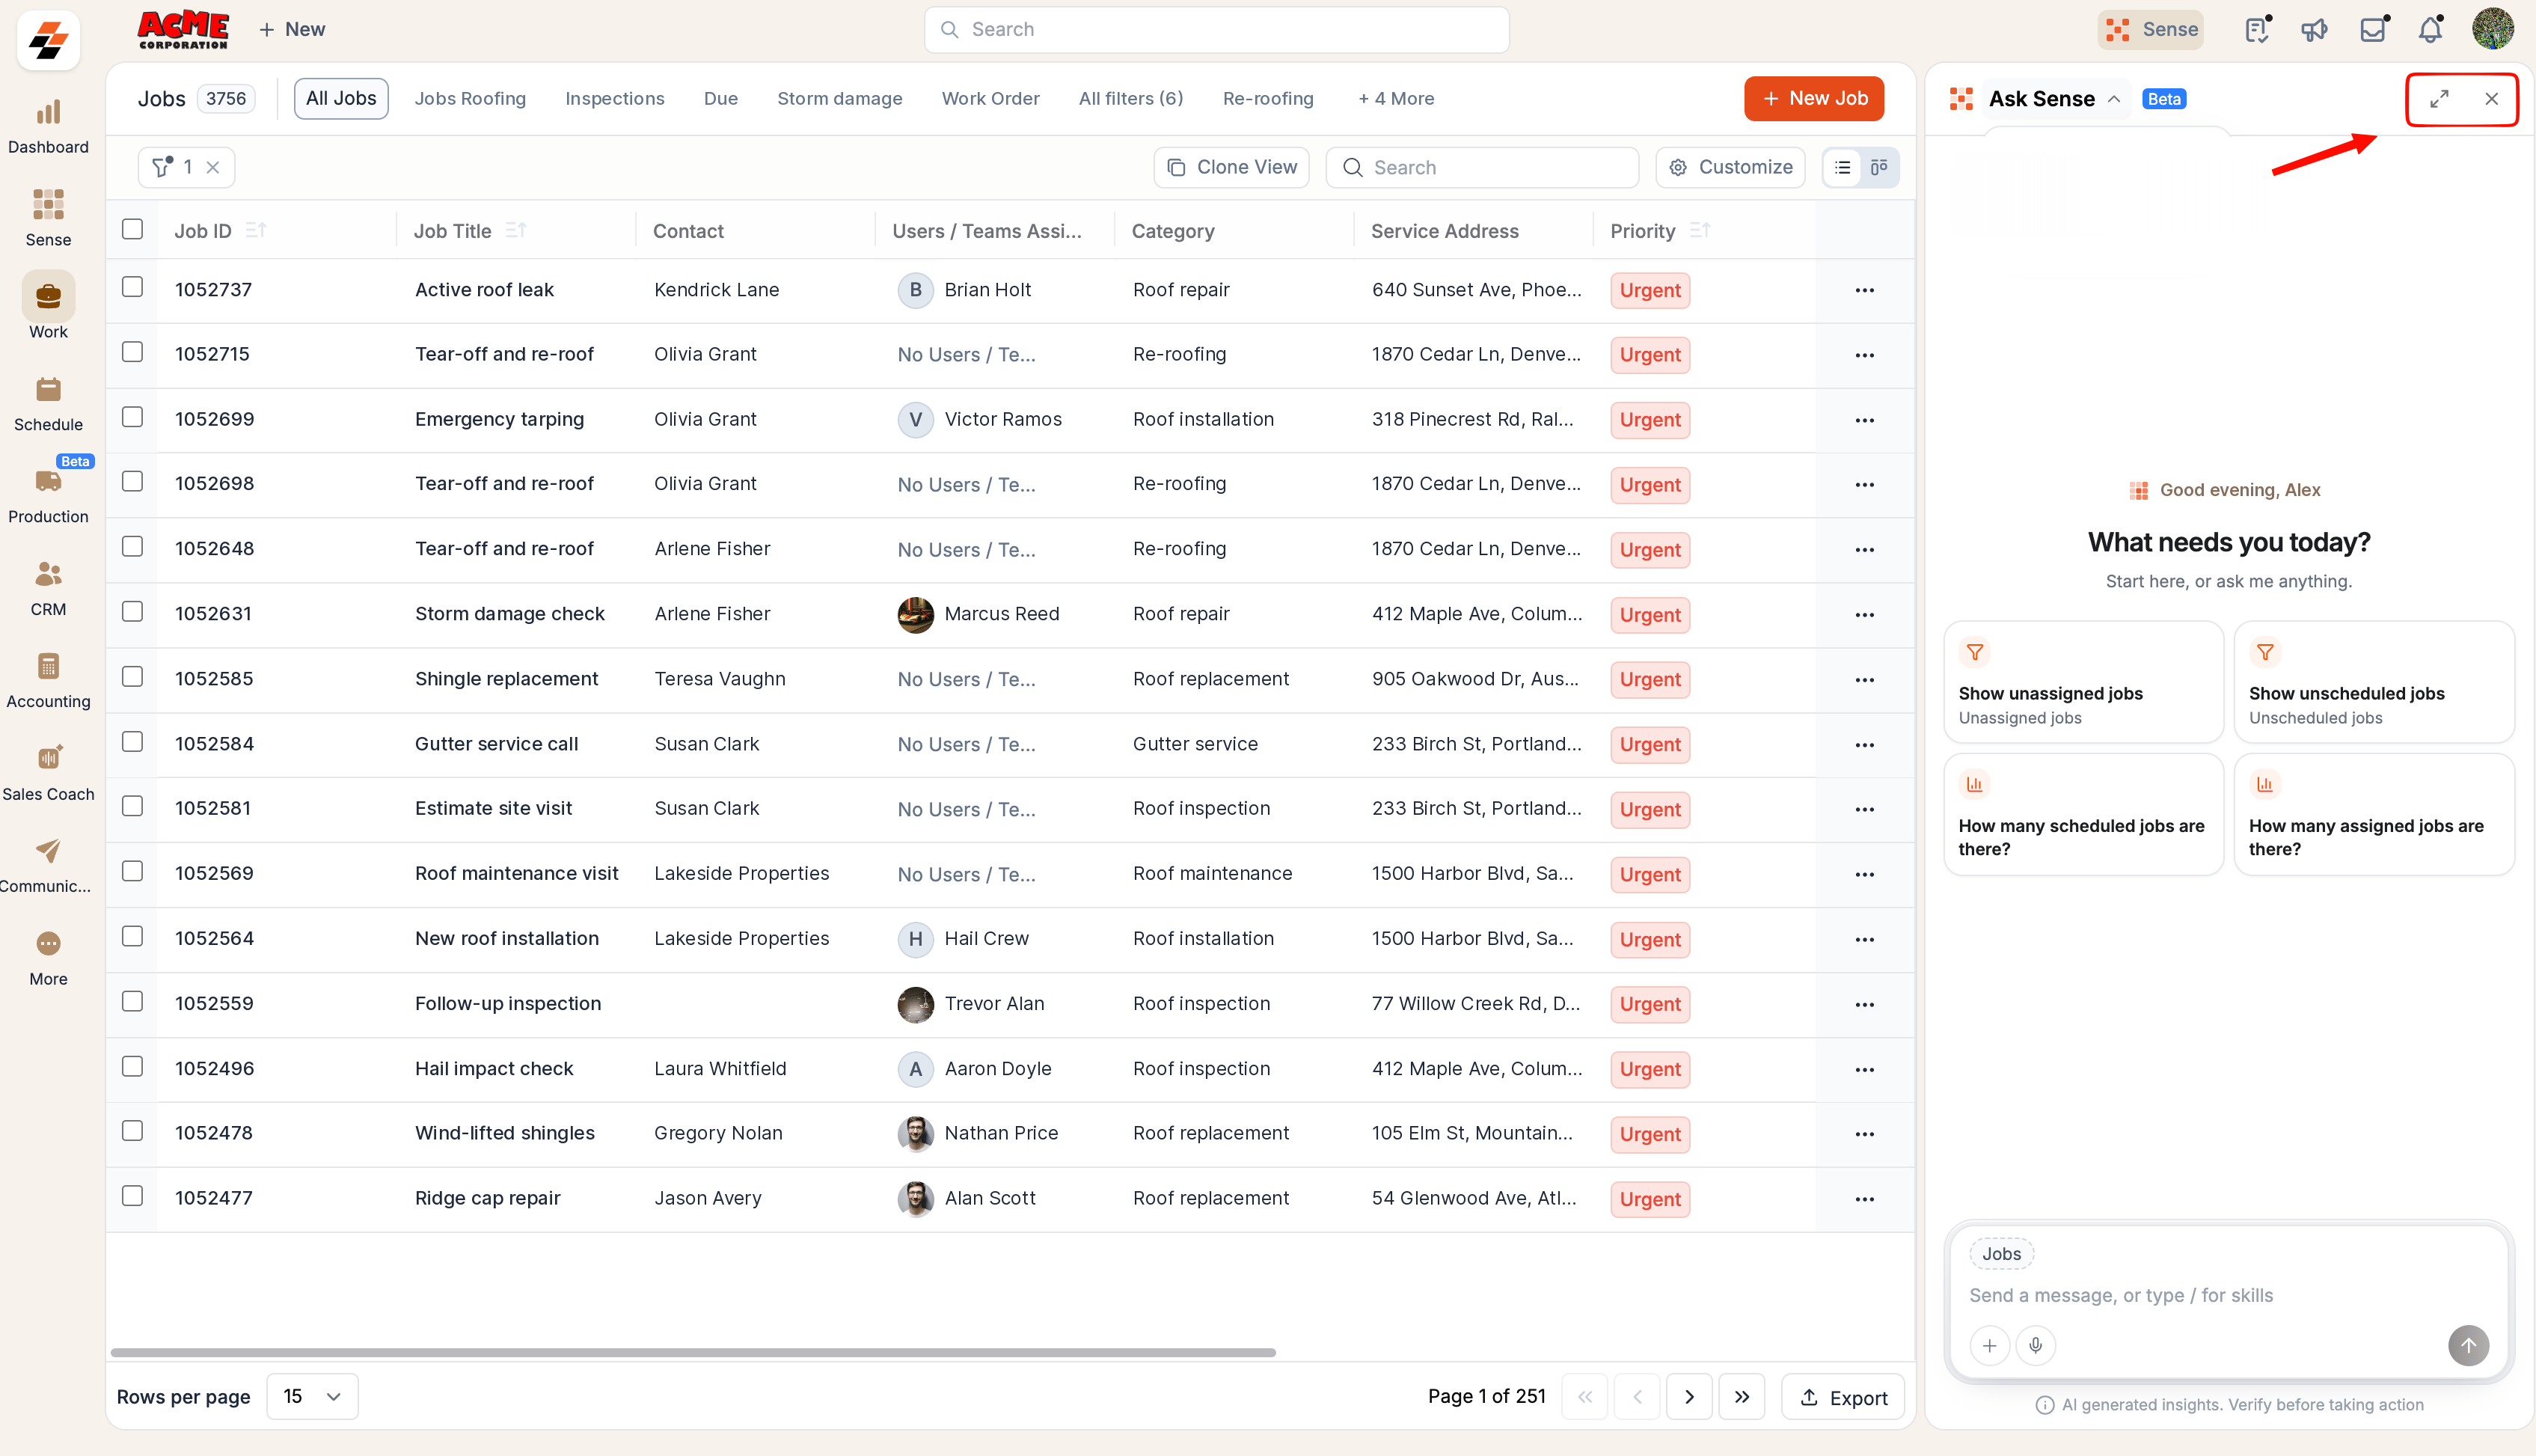Open the inbox mail icon
The height and width of the screenshot is (1456, 2536).
pyautogui.click(x=2372, y=30)
